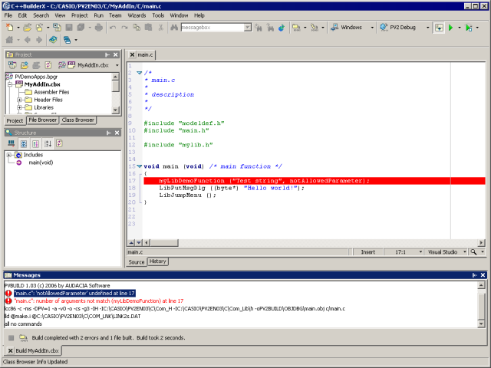Click the Copy toolbar icon
The height and width of the screenshot is (368, 491).
(137, 28)
